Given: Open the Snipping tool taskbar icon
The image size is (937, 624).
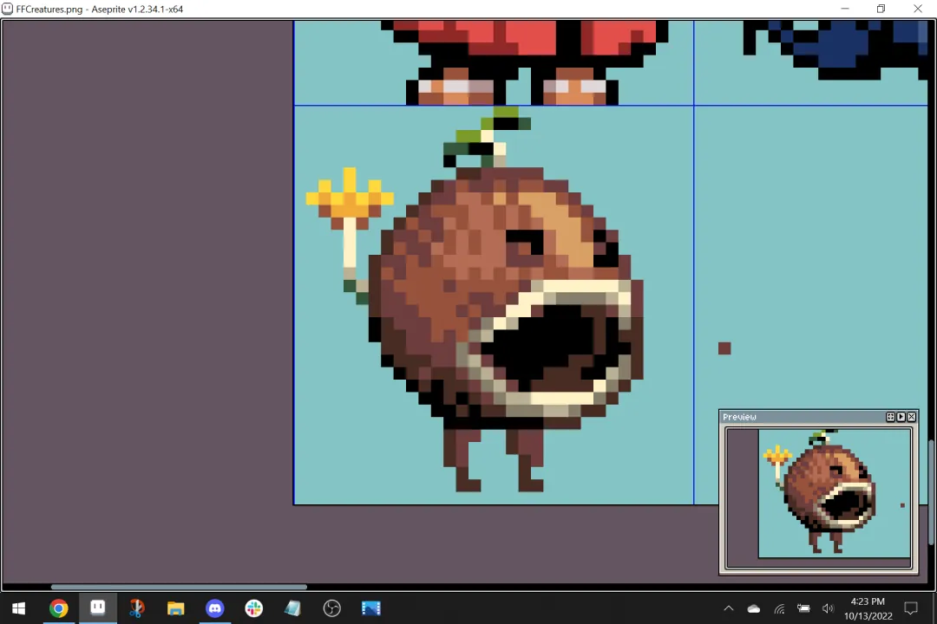Looking at the screenshot, I should pyautogui.click(x=137, y=608).
